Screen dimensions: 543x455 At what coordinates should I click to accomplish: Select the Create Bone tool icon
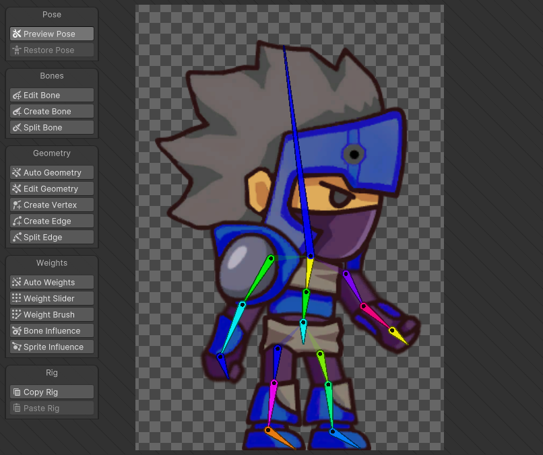pyautogui.click(x=17, y=112)
